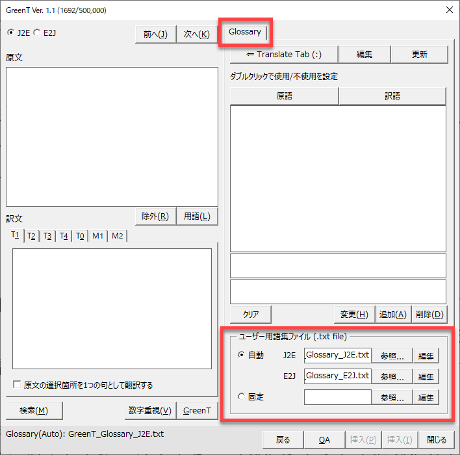Choose the 自動 glossary file mode
Screen dimensions: 460x455
(x=242, y=355)
